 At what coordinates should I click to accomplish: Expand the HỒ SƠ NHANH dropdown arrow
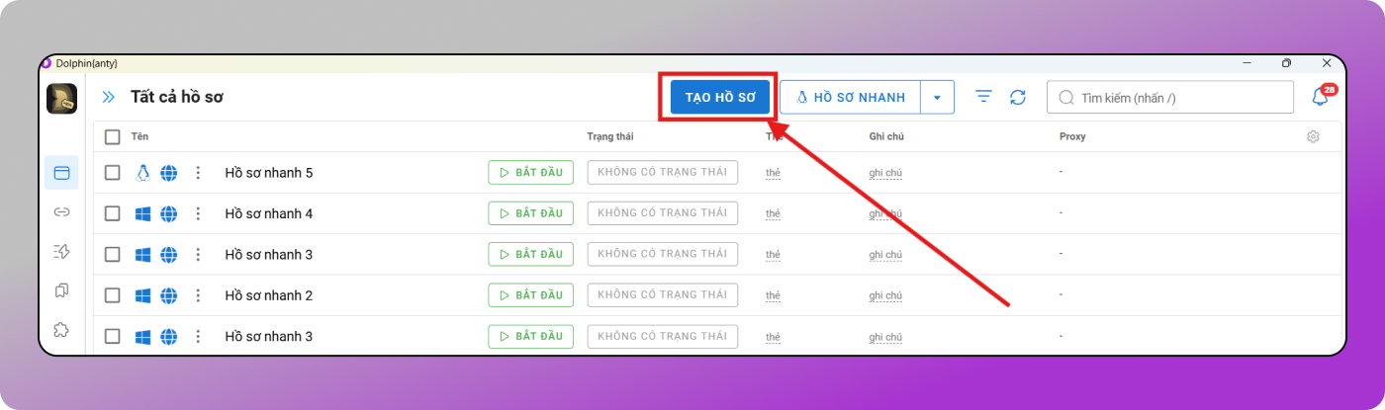coord(937,98)
